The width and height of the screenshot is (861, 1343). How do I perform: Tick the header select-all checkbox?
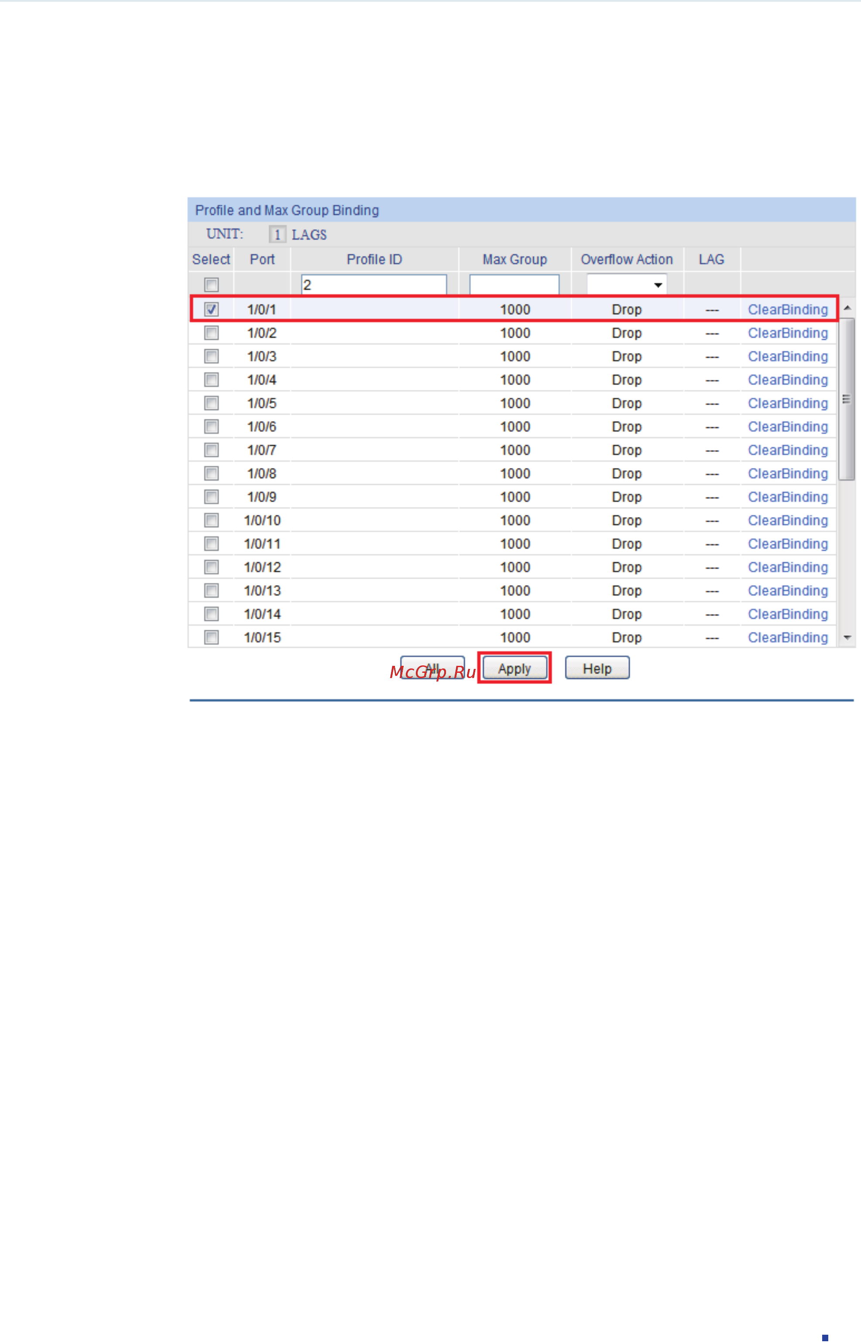211,285
